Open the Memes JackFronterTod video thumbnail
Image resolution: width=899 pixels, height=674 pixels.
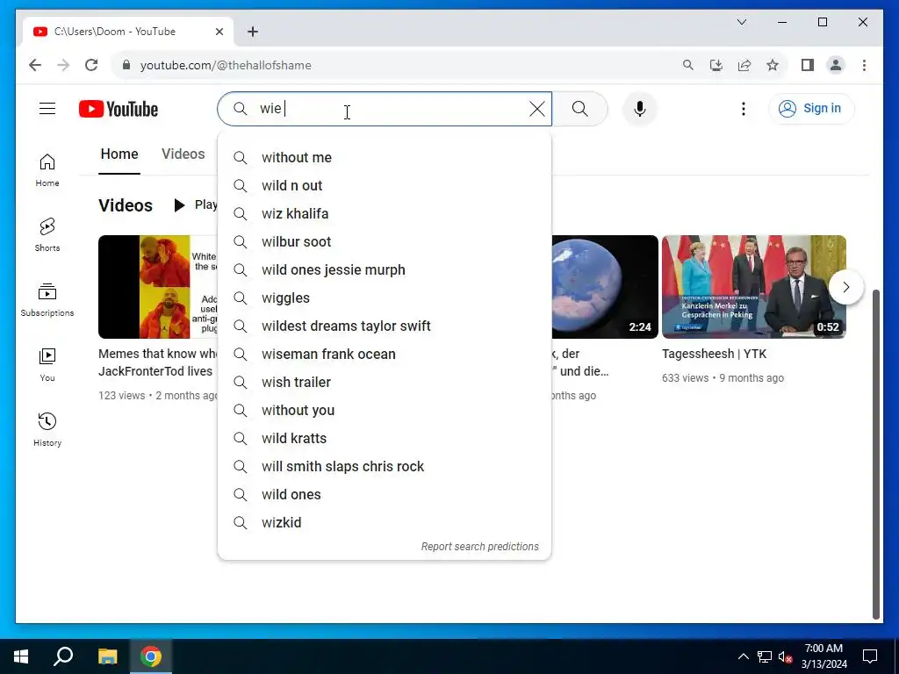pyautogui.click(x=158, y=287)
